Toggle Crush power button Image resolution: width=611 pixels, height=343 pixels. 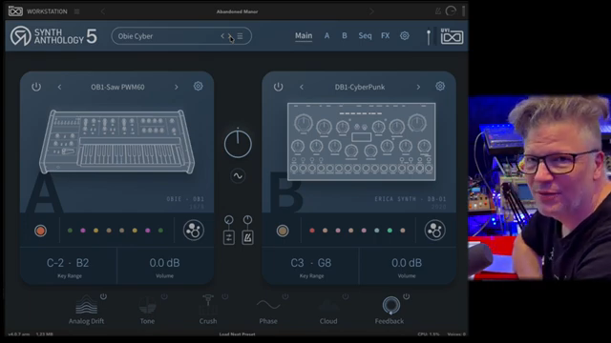click(225, 296)
